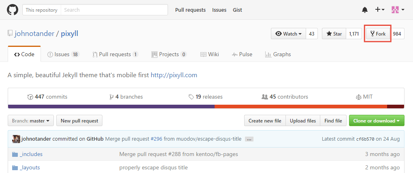The height and width of the screenshot is (173, 413).
Task: Open notifications bell icon
Action: click(365, 10)
